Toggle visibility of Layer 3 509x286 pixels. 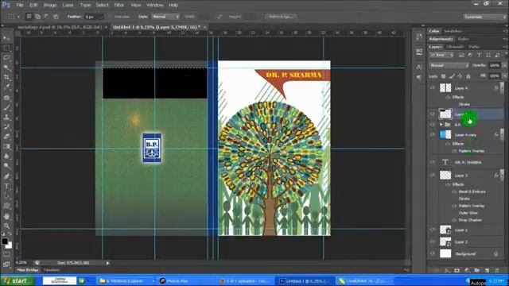pos(433,175)
